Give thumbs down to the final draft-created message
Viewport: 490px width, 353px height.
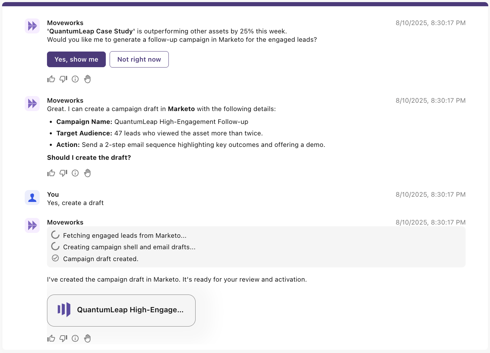point(63,338)
